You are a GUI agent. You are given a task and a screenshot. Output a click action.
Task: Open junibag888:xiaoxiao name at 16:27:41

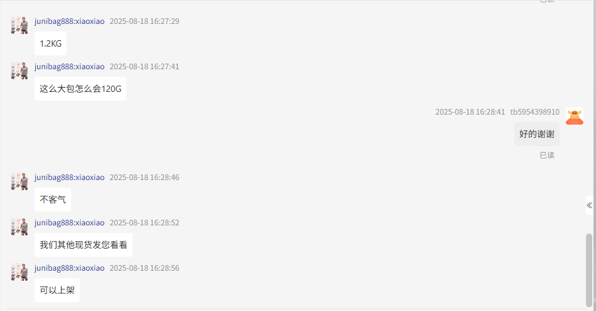(69, 67)
